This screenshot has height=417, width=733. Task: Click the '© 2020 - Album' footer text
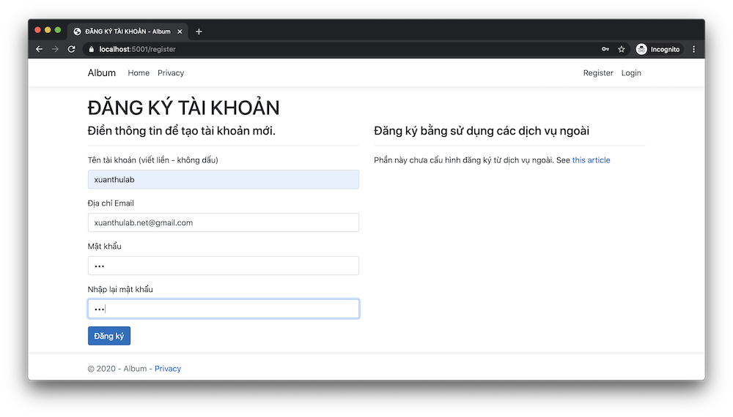click(x=117, y=369)
